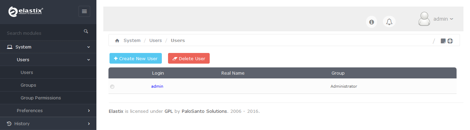
Task: Expand the Preferences submenu
Action: [x=48, y=111]
